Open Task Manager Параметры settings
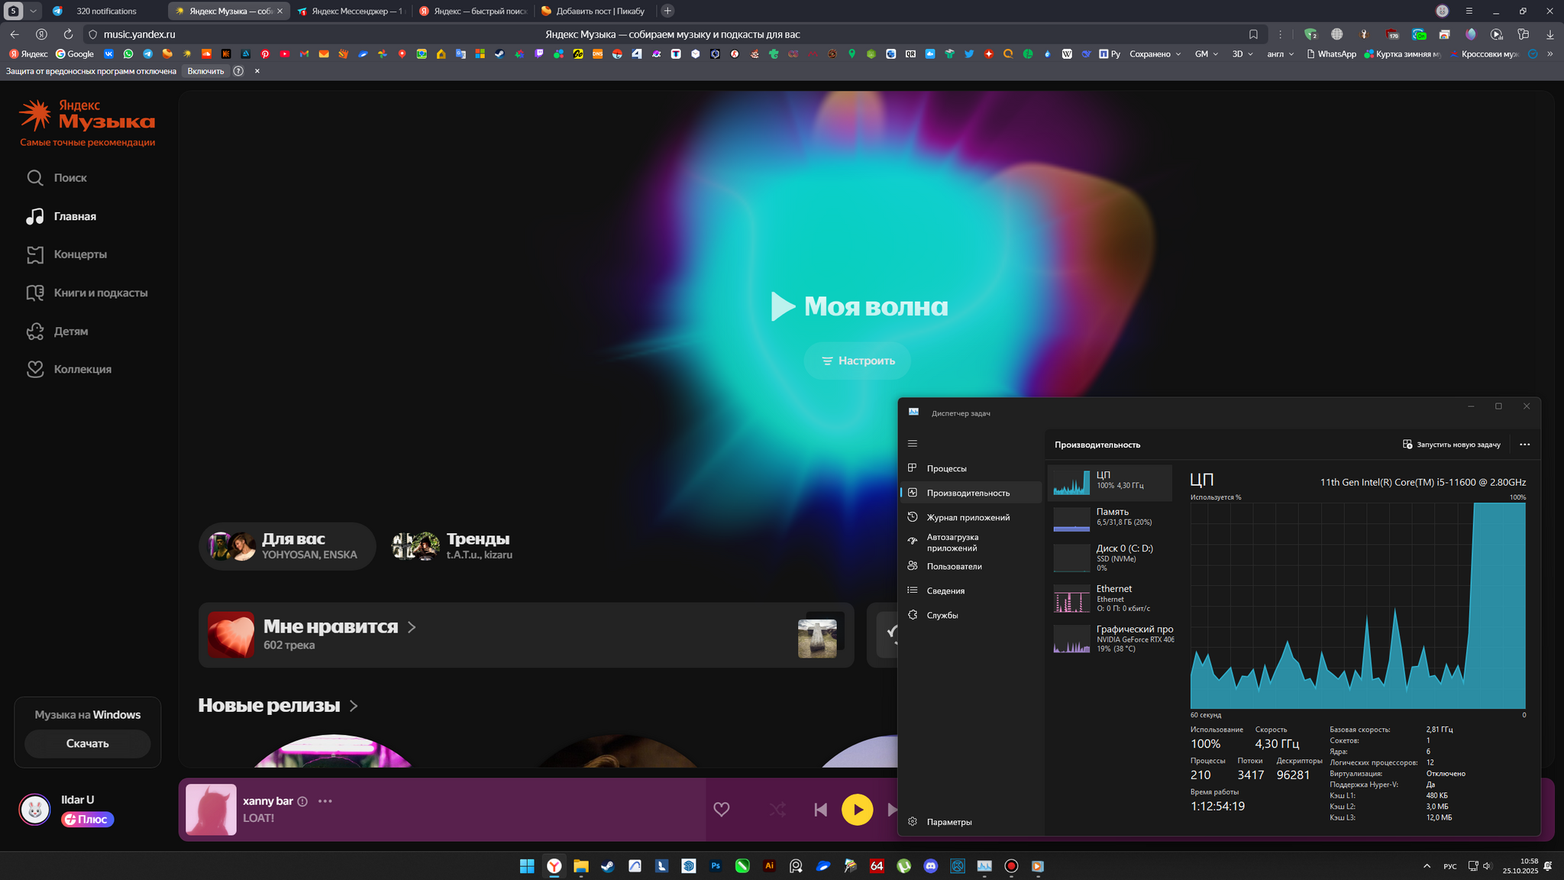The width and height of the screenshot is (1564, 880). coord(948,822)
